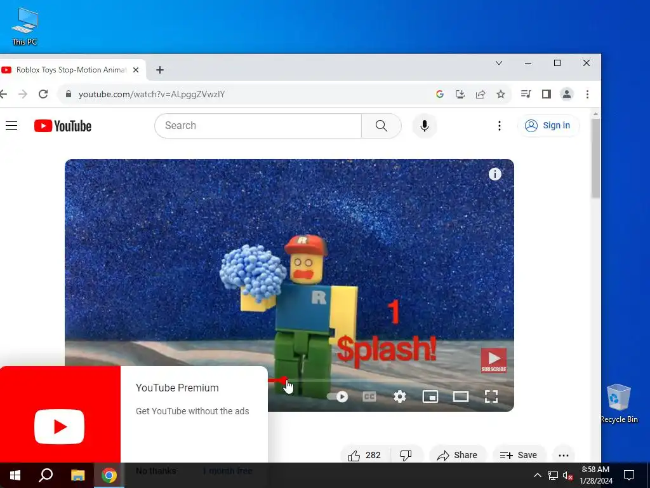Image resolution: width=650 pixels, height=488 pixels.
Task: Click the Subscribe watermark in video
Action: pos(493,360)
